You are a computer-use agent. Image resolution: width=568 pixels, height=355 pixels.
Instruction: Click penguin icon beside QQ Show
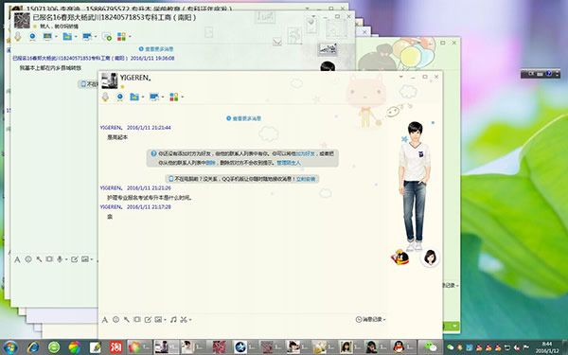[399, 257]
